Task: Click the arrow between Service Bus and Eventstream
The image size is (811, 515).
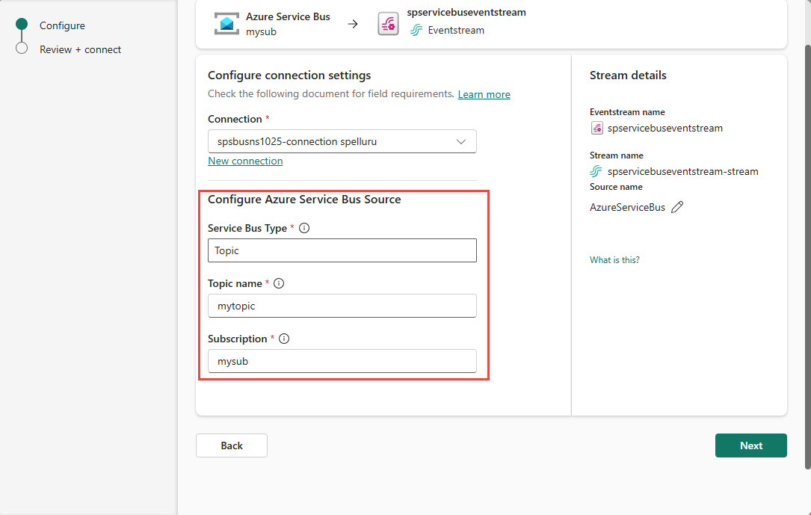Action: (x=353, y=23)
